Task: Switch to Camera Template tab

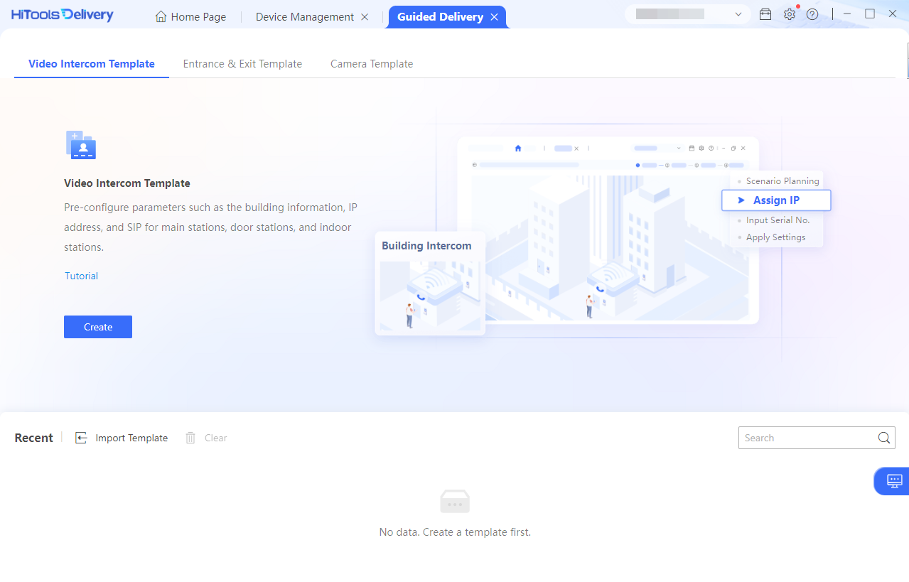Action: 372,64
